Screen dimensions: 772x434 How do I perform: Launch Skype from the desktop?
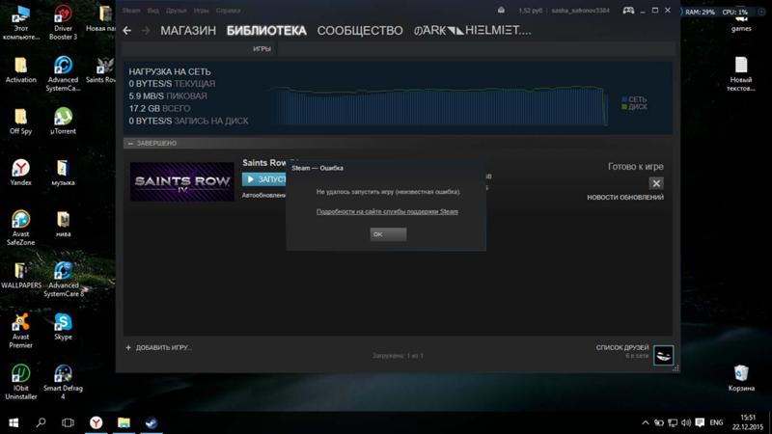[x=63, y=326]
